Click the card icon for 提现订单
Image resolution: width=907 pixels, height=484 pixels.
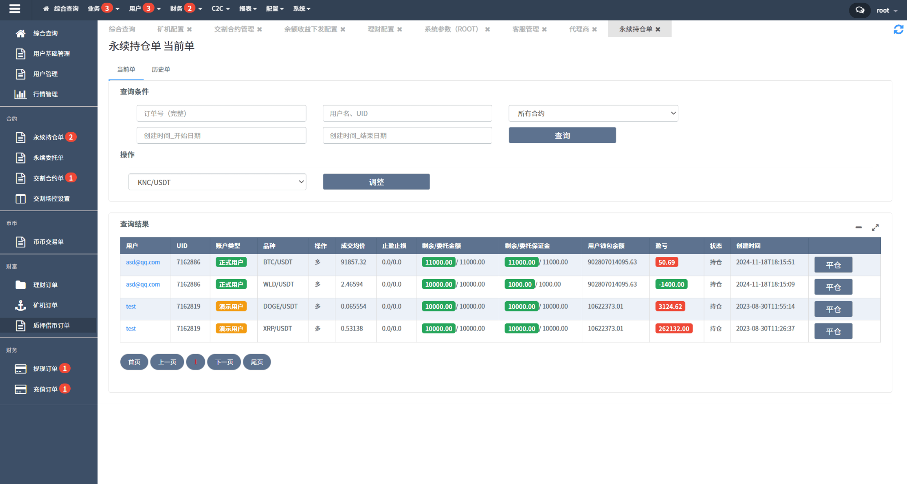pyautogui.click(x=20, y=369)
